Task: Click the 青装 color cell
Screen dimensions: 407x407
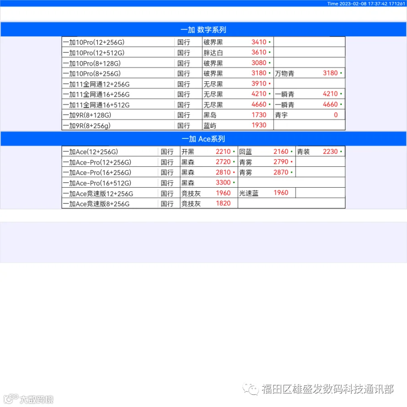Action: pos(303,152)
